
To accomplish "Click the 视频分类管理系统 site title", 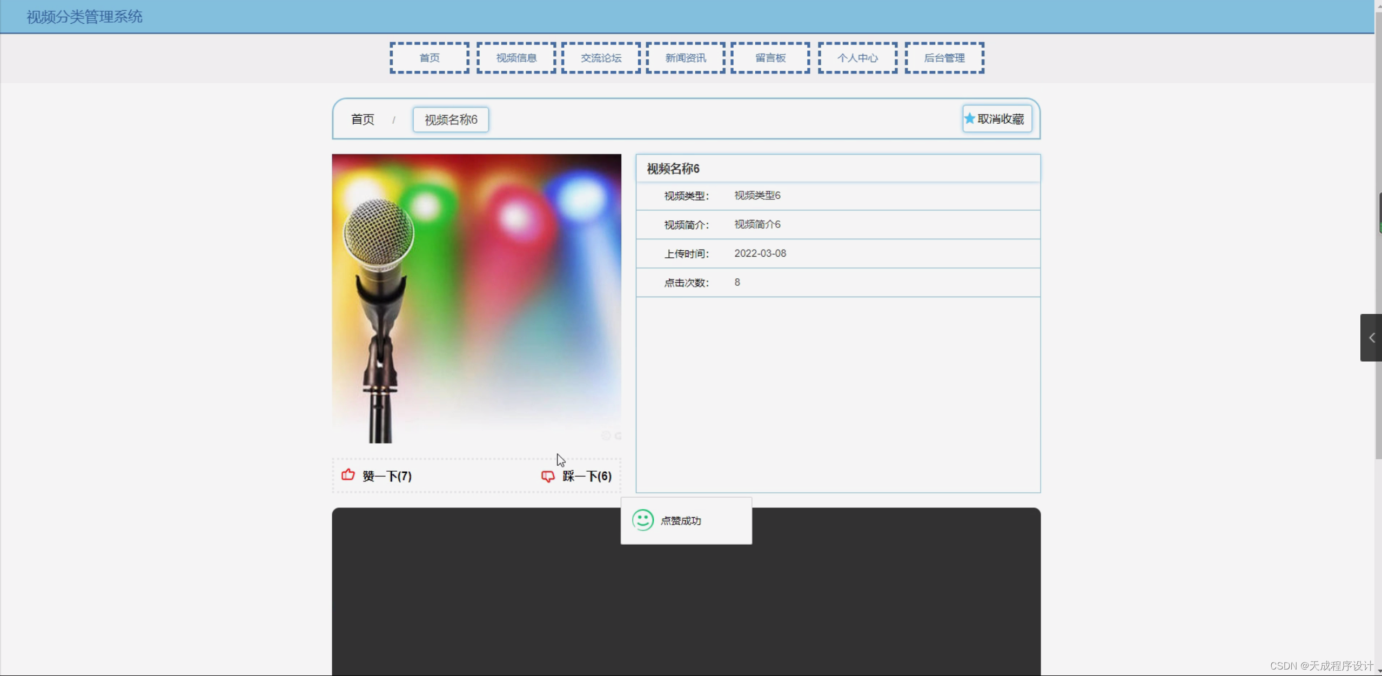I will tap(84, 16).
